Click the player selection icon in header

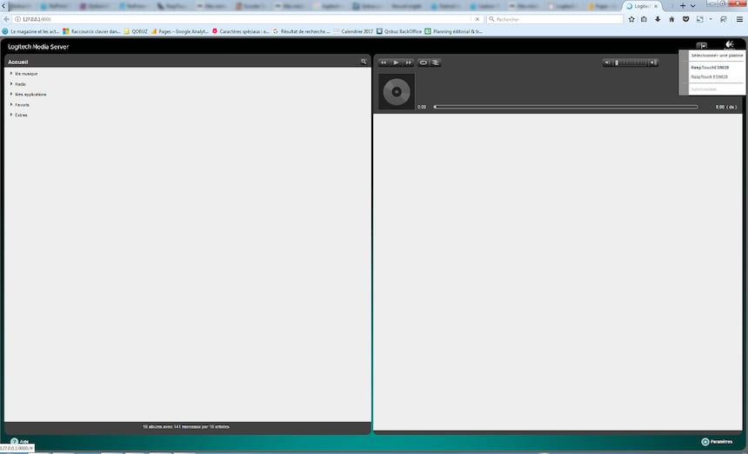click(x=702, y=46)
